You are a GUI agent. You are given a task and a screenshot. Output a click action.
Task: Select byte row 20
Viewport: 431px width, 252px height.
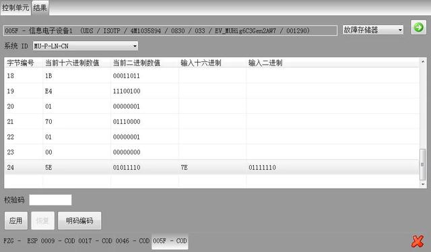[x=212, y=106]
